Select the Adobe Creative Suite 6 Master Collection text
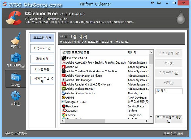 point(92,71)
